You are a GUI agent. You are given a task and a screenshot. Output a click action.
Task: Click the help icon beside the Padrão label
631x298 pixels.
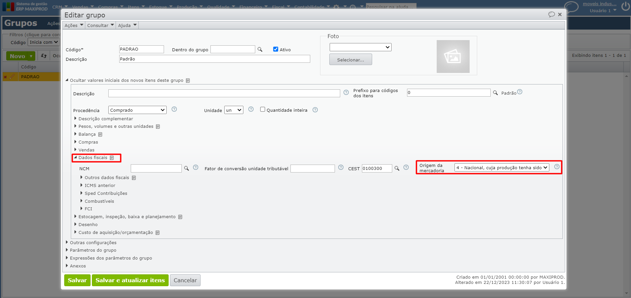pyautogui.click(x=520, y=92)
